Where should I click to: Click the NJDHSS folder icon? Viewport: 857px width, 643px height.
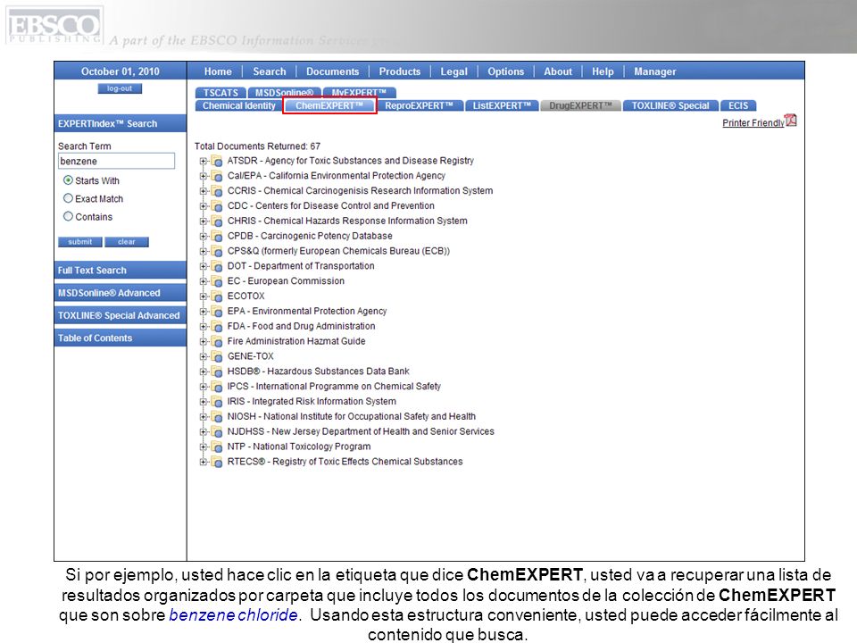click(x=217, y=432)
